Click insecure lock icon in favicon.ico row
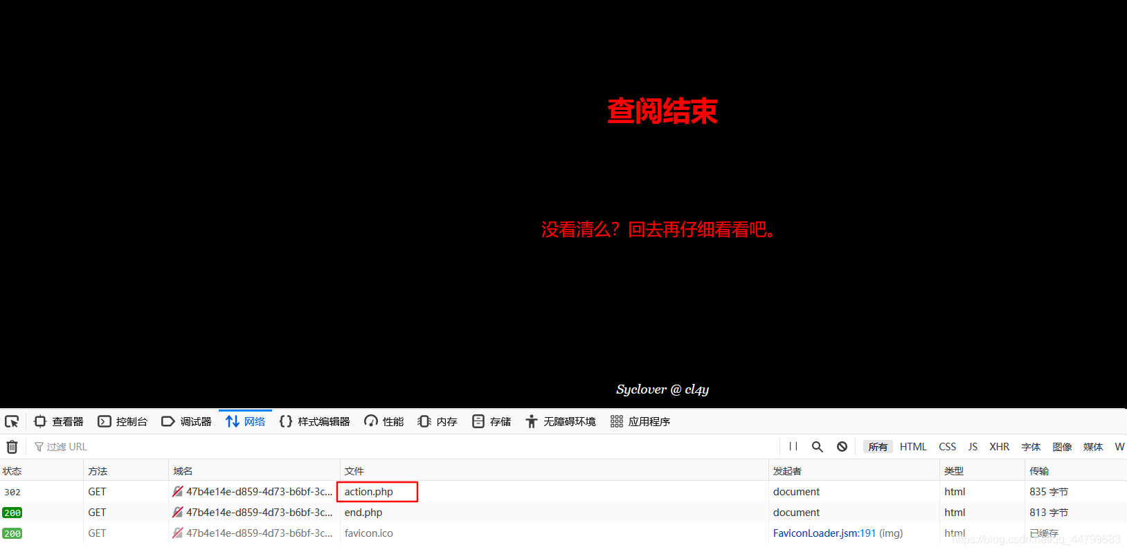 point(178,533)
